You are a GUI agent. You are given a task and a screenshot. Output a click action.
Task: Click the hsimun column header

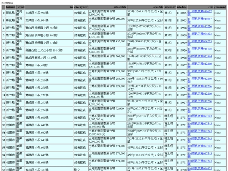point(11,7)
